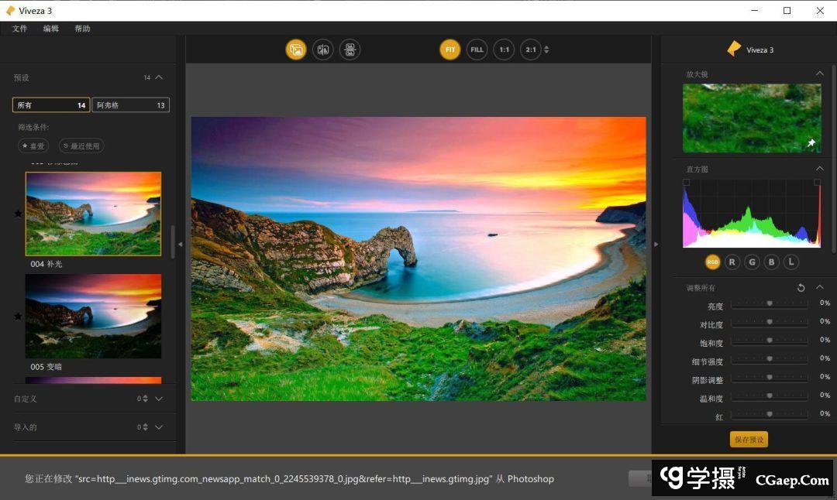
Task: Set zoom to FILL
Action: click(477, 50)
